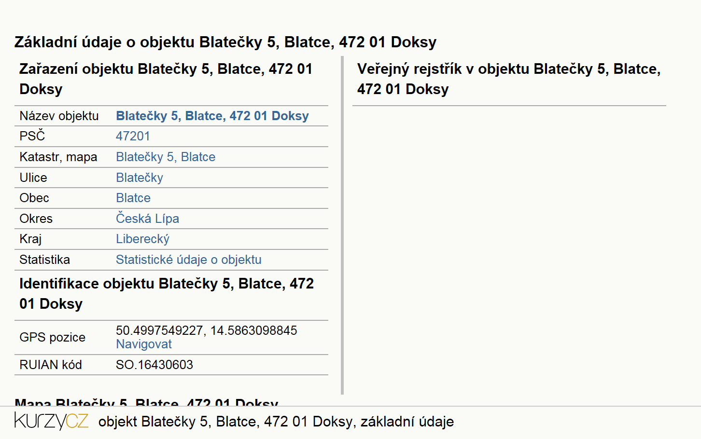Open the Blatečky street link
701x439 pixels.
[140, 178]
